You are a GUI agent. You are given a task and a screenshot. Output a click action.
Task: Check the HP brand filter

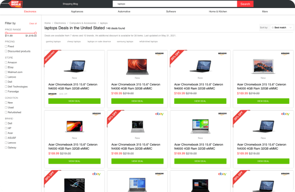6,128
